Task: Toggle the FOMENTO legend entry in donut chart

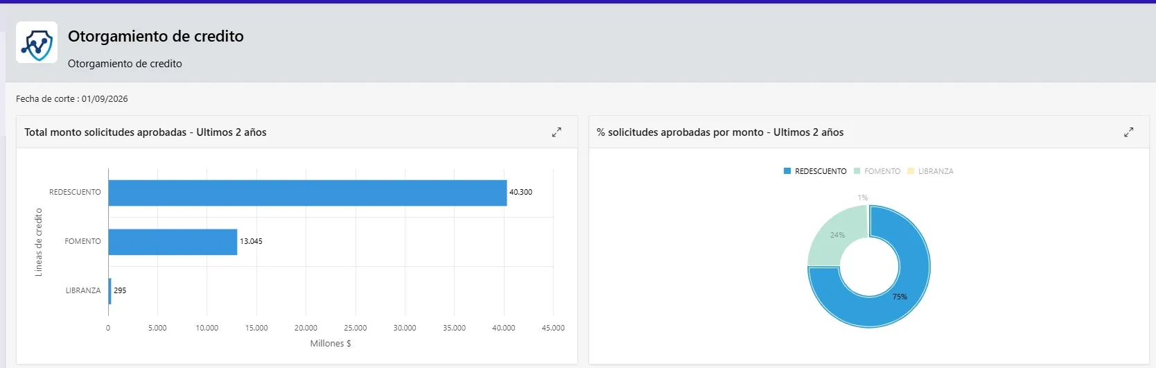Action: 877,171
